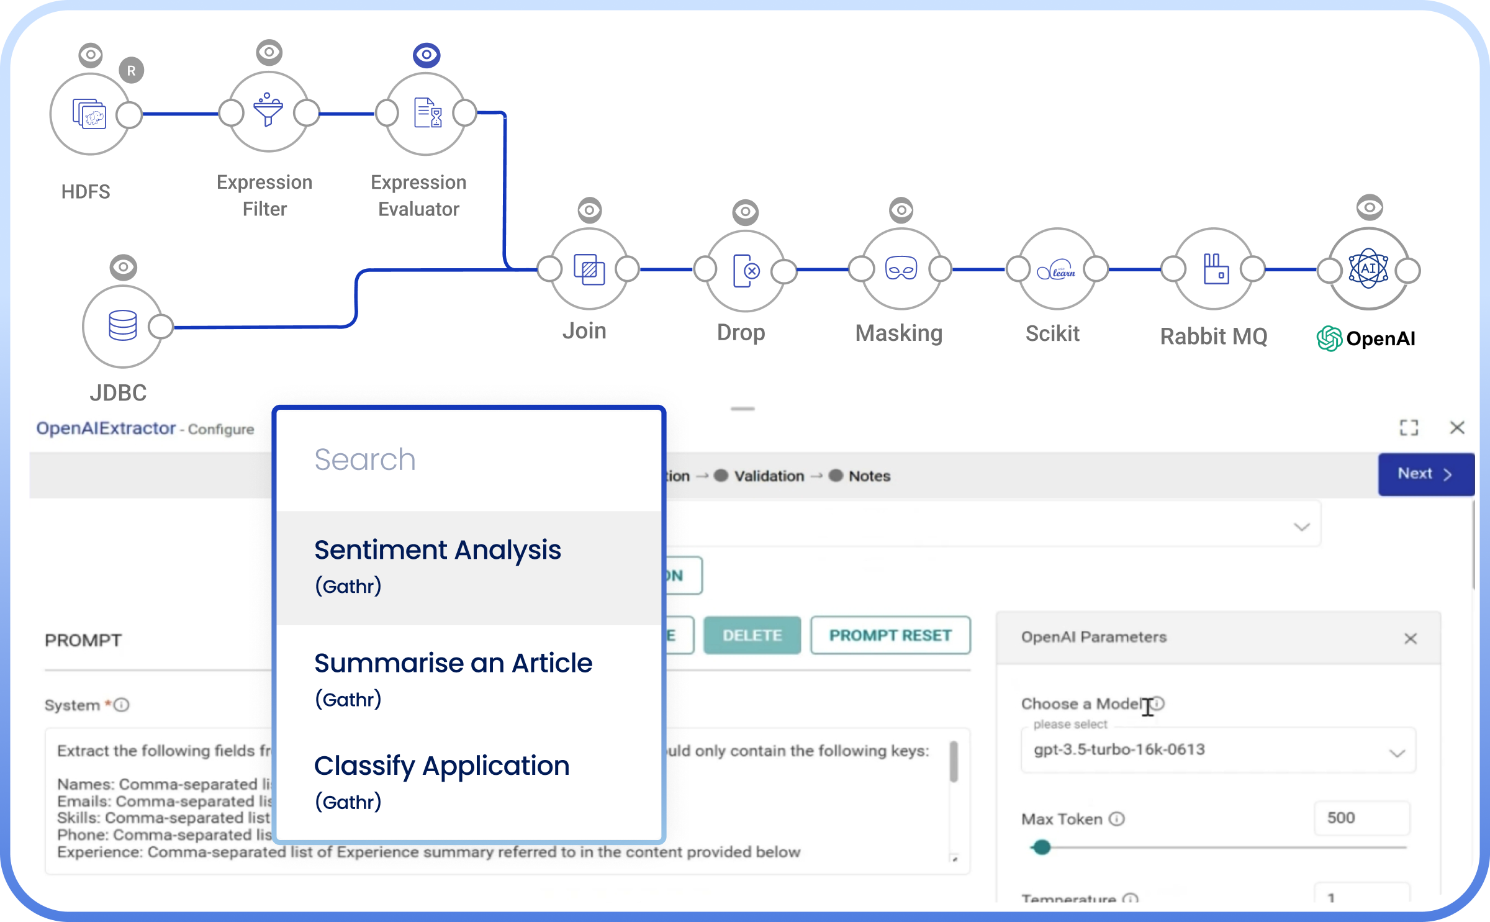
Task: Select the HDFS source node
Action: (91, 114)
